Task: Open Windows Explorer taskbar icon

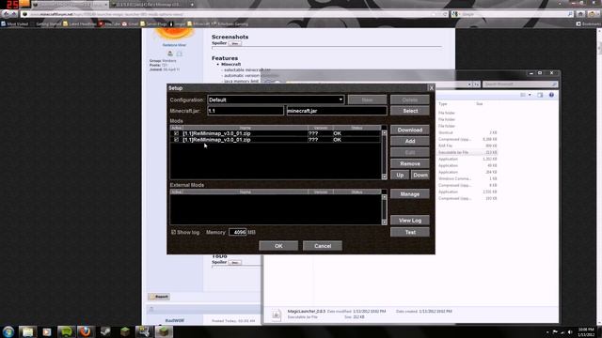Action: 27,331
